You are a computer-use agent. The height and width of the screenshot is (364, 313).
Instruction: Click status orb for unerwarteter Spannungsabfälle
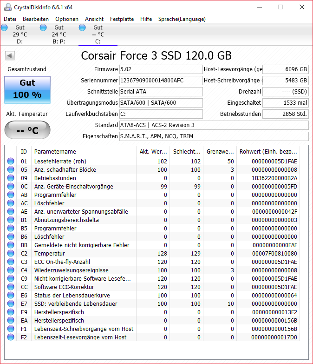point(11,211)
